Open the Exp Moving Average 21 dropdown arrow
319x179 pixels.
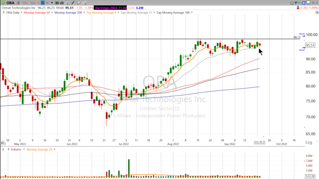(x=154, y=13)
